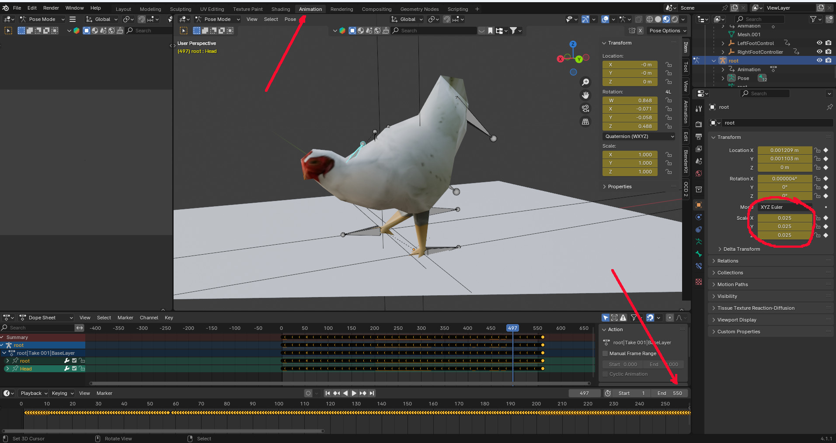Jump to the timeline start frame

327,393
